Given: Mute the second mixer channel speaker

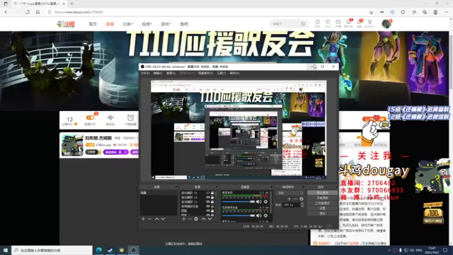Looking at the screenshot, I should coord(259,215).
